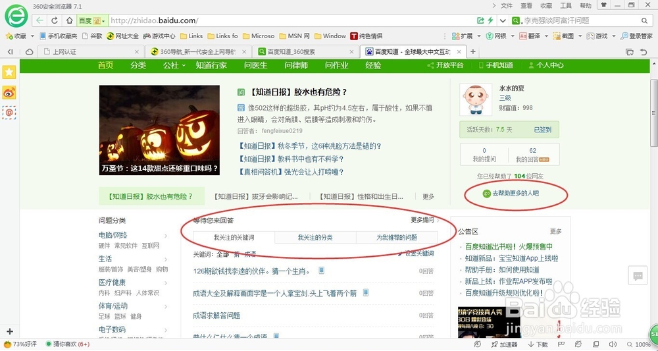Open 猜你喜欢 recommendations in status bar
This screenshot has width=658, height=351.
(x=67, y=344)
